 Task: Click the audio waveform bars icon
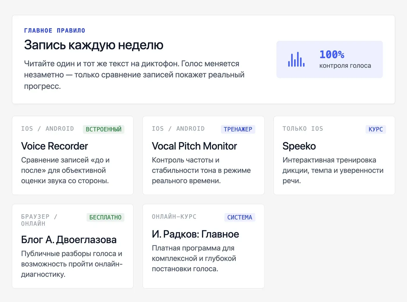point(296,60)
